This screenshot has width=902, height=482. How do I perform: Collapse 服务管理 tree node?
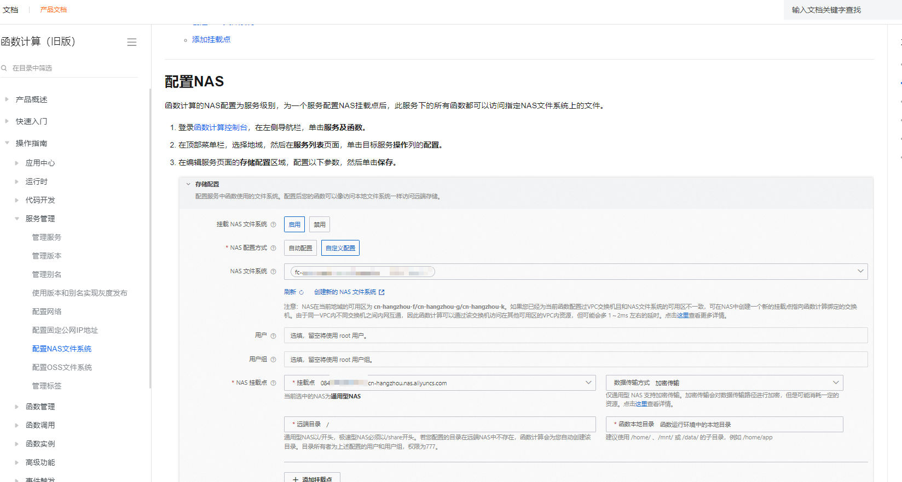16,219
